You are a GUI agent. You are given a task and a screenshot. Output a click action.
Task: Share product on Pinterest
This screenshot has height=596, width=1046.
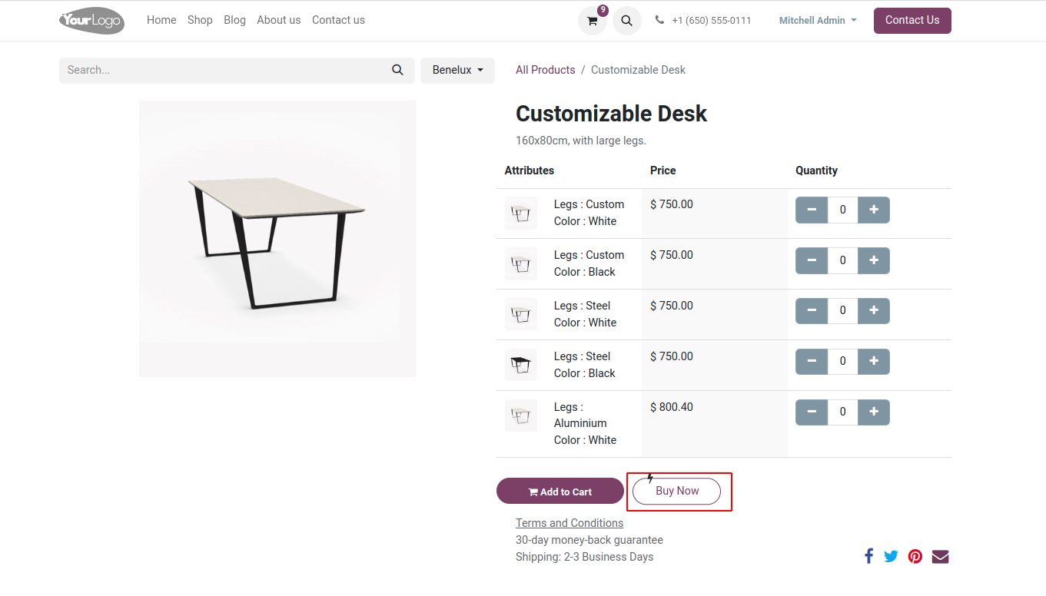[x=915, y=557]
